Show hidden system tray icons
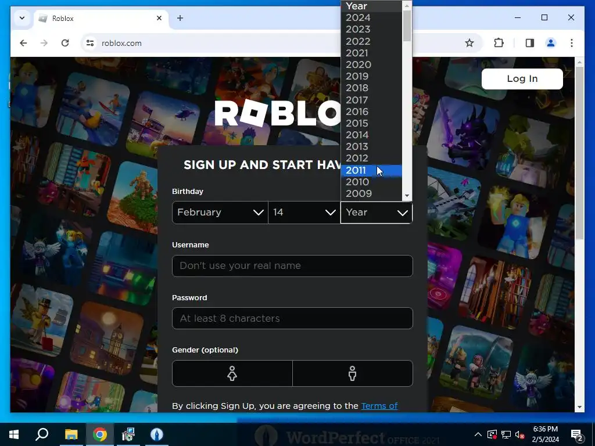The height and width of the screenshot is (446, 595). (478, 434)
